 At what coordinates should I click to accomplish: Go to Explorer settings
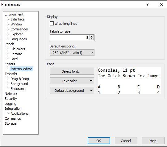coord(17,34)
